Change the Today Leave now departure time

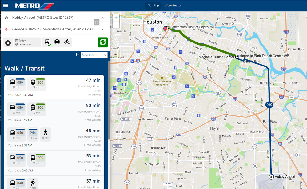[x=27, y=42]
